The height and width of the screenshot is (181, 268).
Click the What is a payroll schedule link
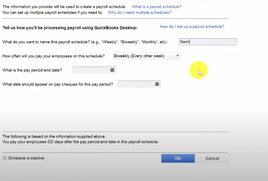pyautogui.click(x=156, y=7)
